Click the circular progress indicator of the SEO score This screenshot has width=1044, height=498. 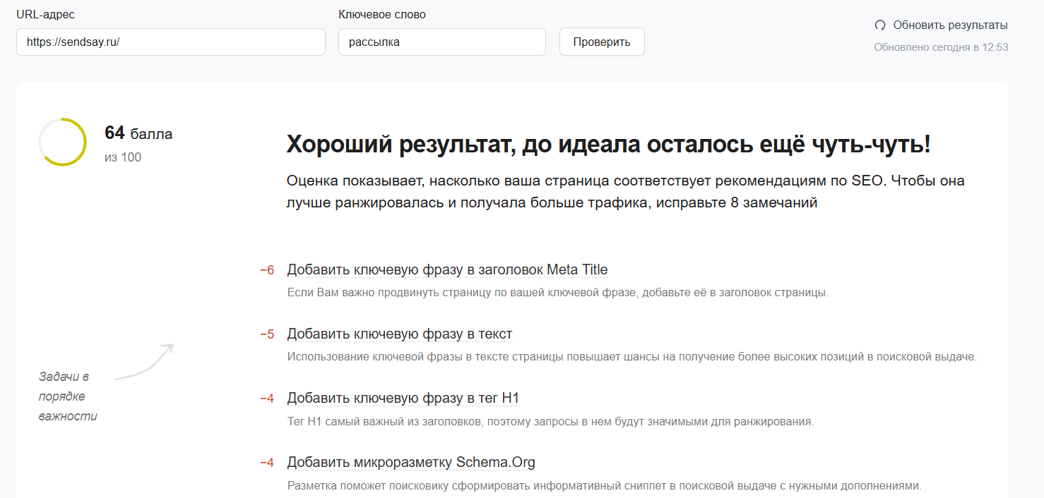pos(61,142)
